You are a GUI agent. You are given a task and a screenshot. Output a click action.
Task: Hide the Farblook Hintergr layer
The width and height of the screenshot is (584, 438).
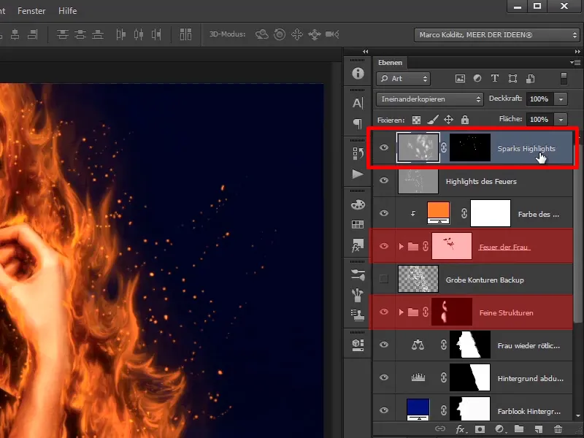(384, 410)
